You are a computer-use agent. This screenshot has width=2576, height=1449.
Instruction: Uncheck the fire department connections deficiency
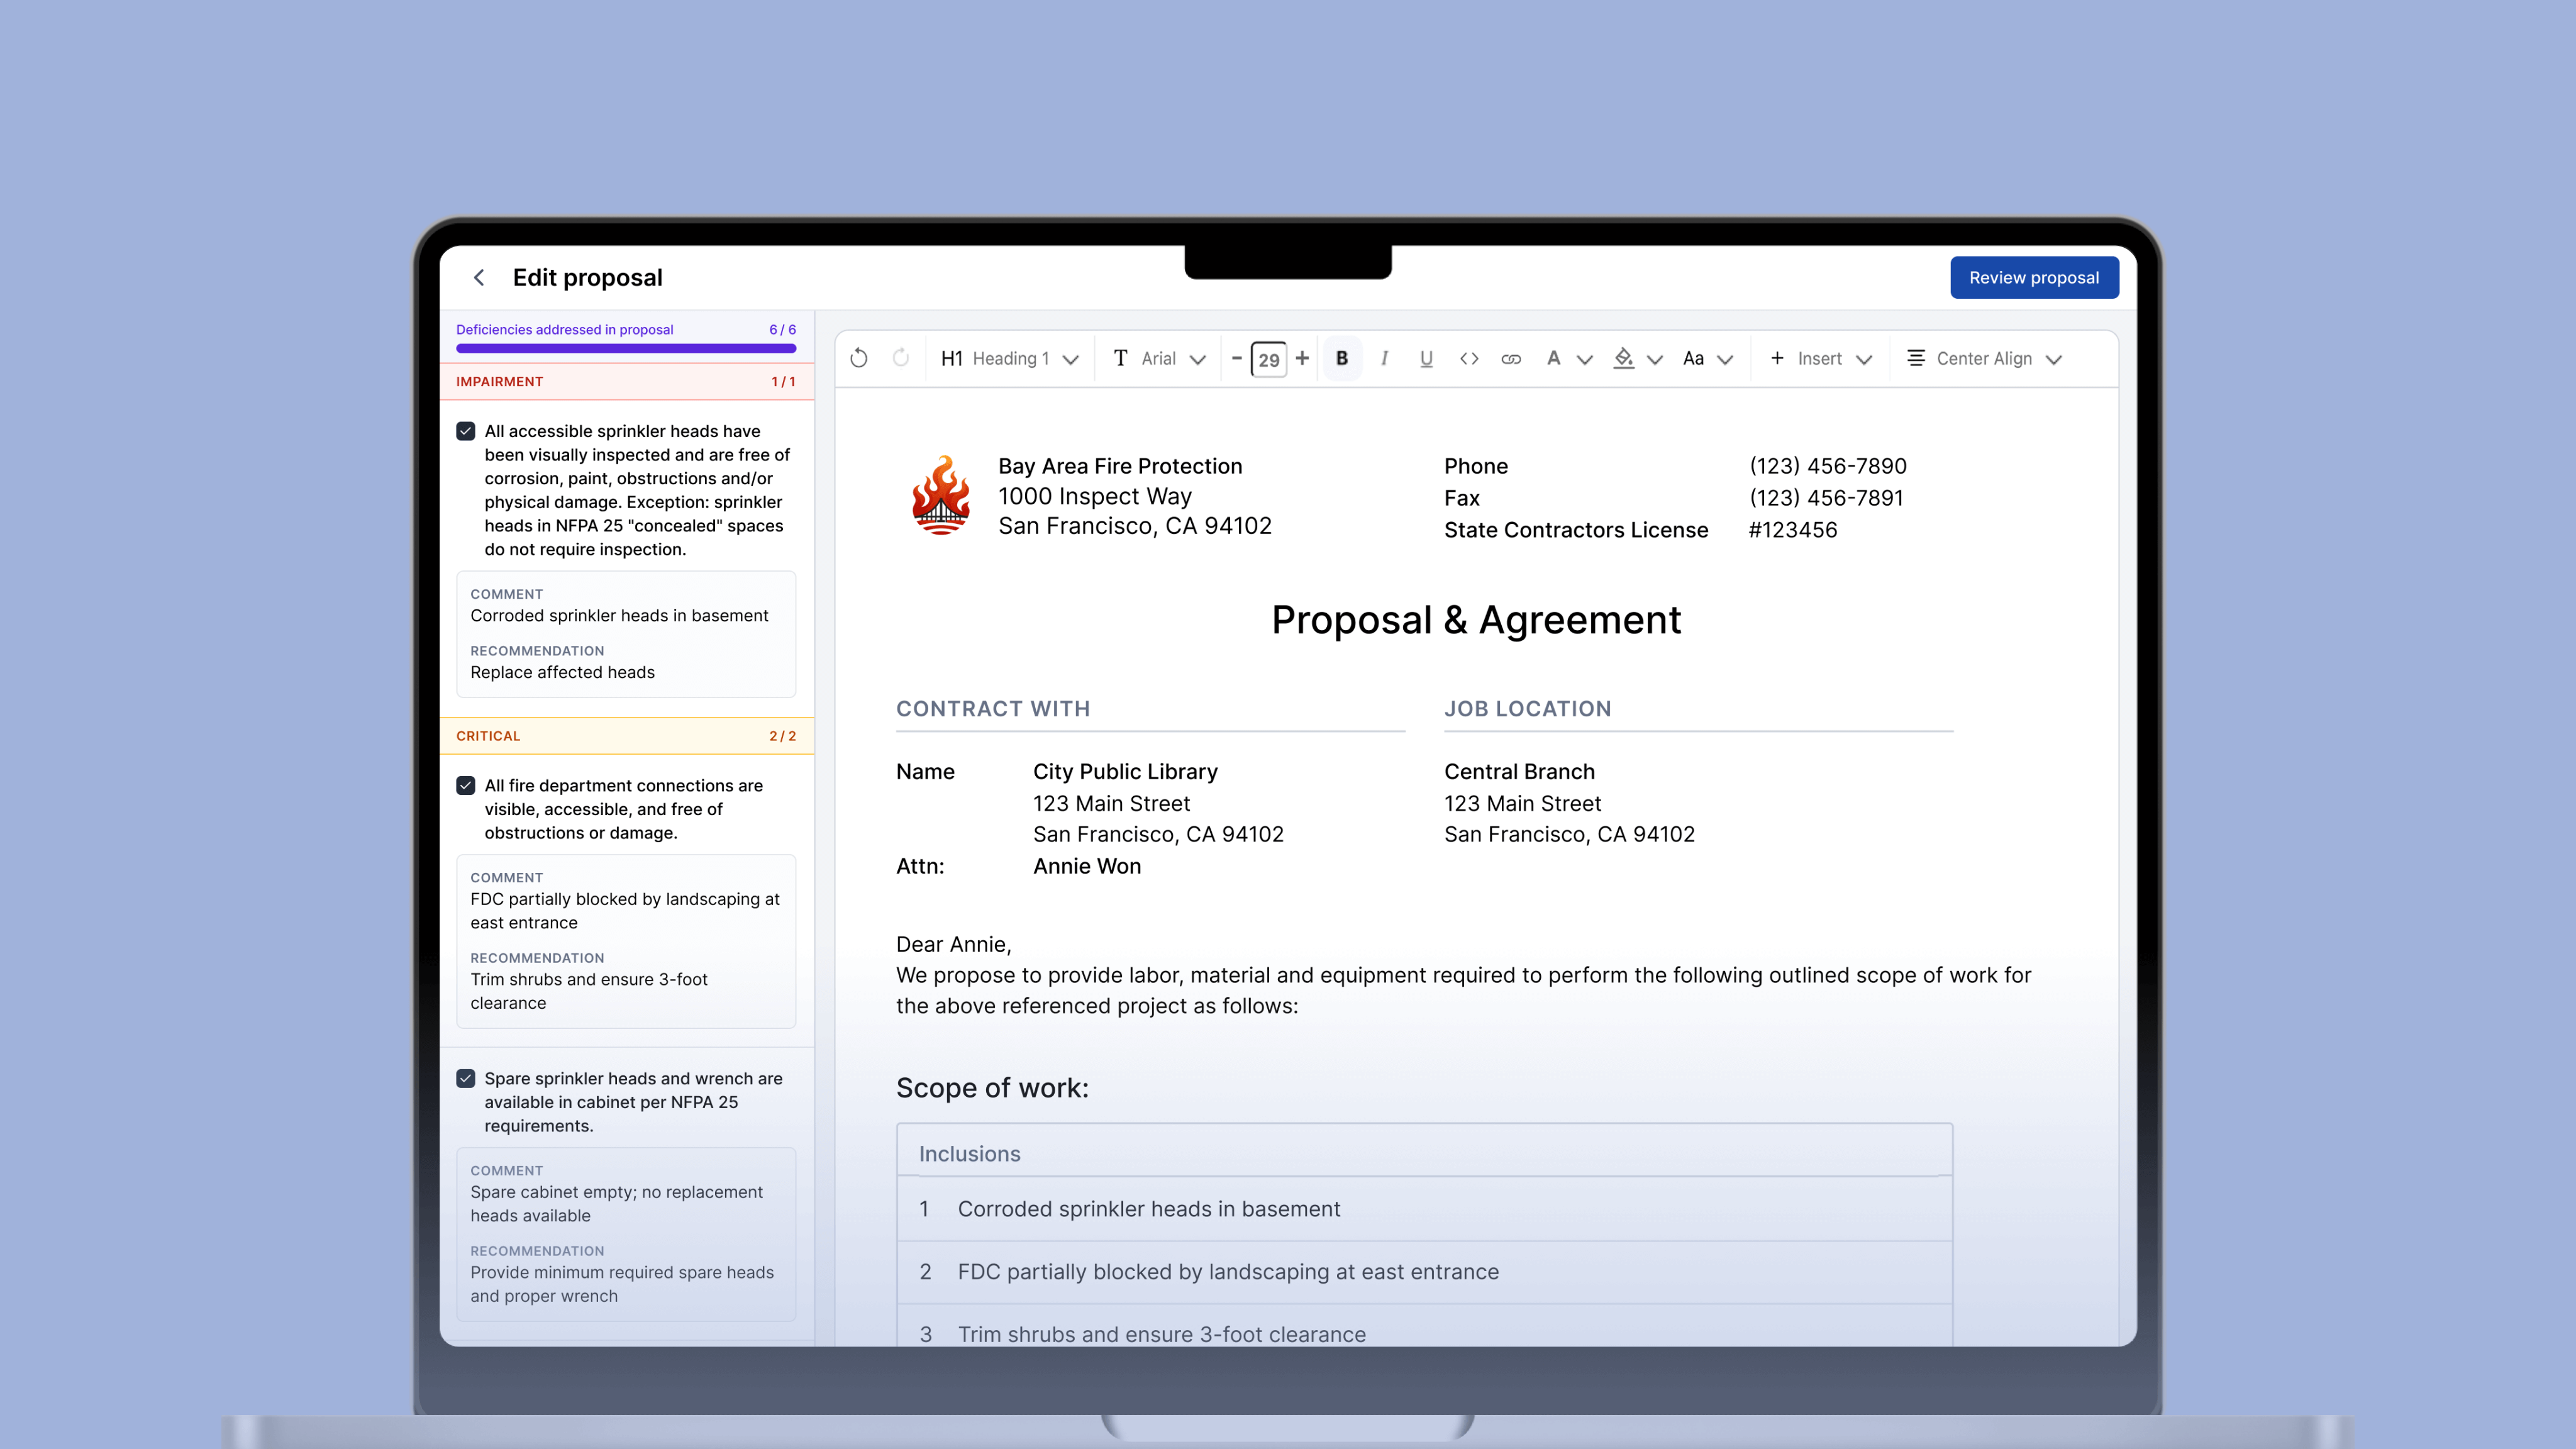pyautogui.click(x=466, y=785)
